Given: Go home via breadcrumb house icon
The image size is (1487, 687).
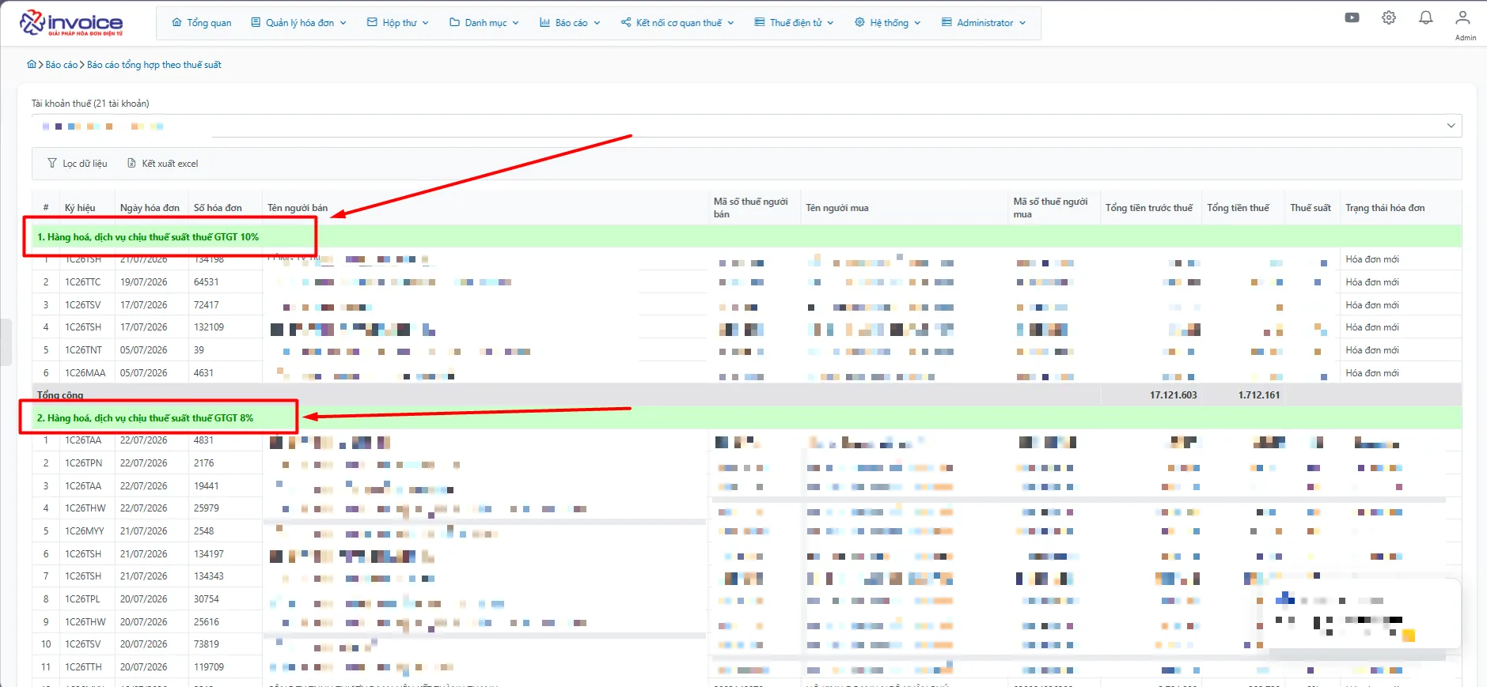Looking at the screenshot, I should [x=32, y=65].
